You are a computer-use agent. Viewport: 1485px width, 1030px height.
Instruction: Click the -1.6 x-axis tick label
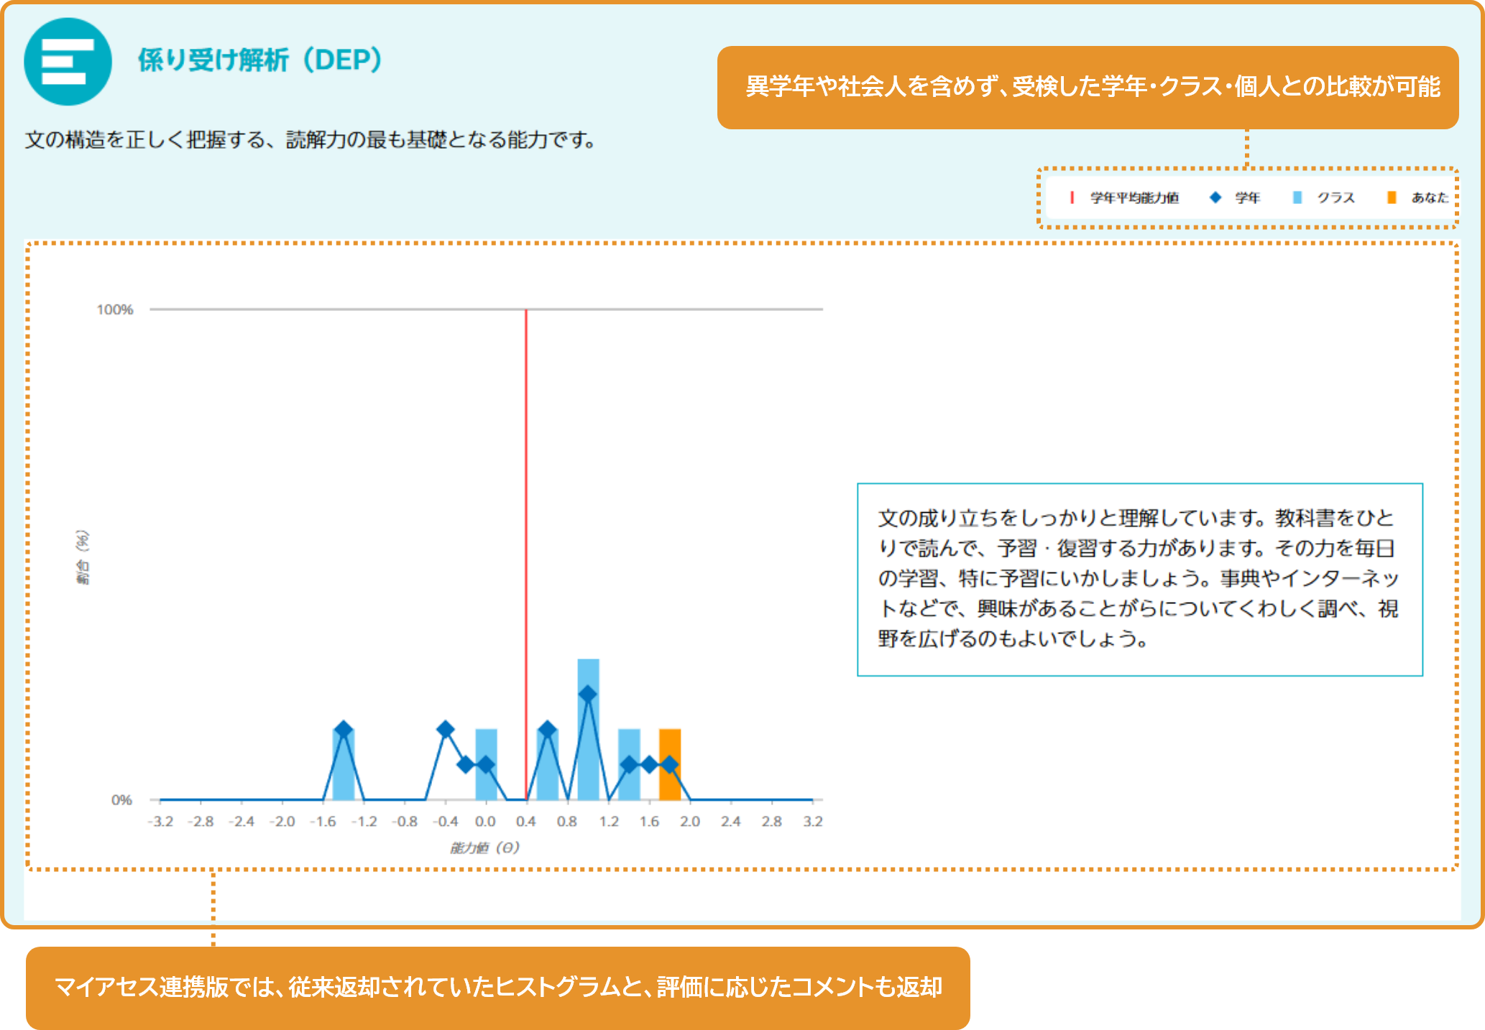pyautogui.click(x=323, y=822)
